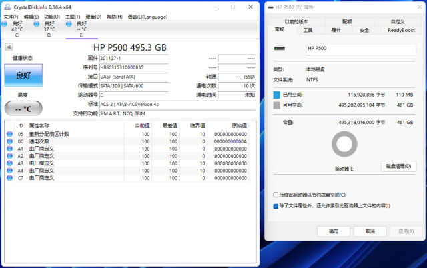Click status orb for attribute A4
The height and width of the screenshot is (268, 427).
coord(9,171)
